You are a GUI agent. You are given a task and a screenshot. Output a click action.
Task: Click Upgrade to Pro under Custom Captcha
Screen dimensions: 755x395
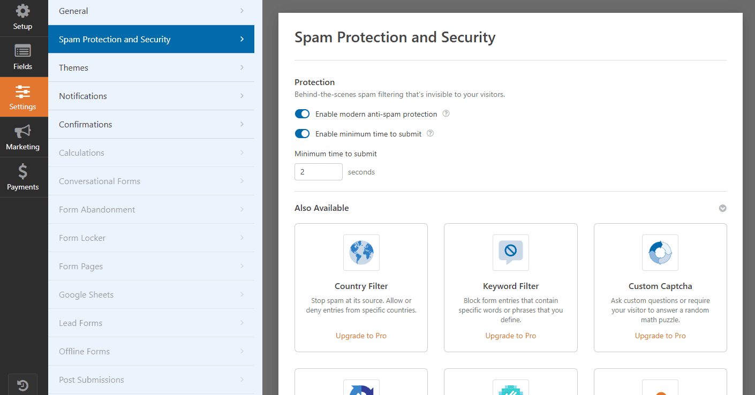click(x=660, y=336)
